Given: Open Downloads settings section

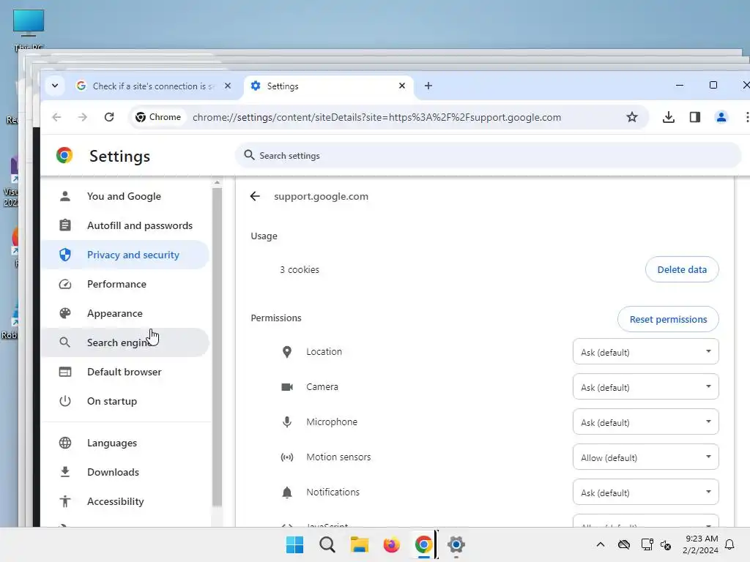Looking at the screenshot, I should click(125, 472).
